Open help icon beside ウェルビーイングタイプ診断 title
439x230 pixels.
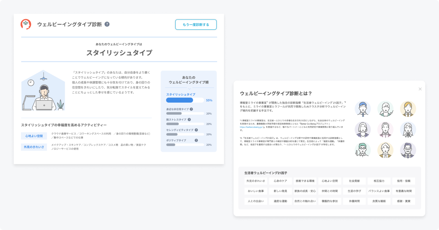click(x=106, y=24)
